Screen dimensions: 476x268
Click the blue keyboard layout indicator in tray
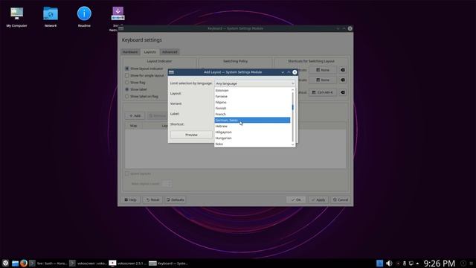click(379, 263)
